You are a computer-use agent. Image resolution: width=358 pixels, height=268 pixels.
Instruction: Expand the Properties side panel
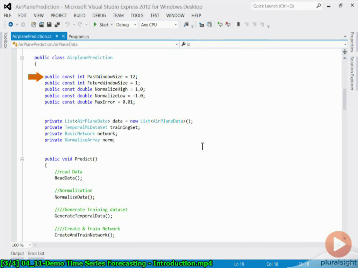point(352,42)
